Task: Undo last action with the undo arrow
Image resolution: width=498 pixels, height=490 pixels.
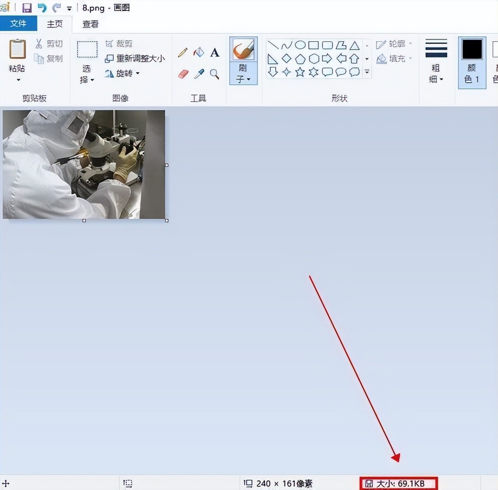Action: 42,8
